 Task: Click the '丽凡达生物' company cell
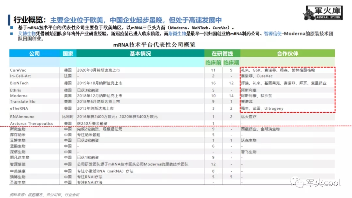tap(20, 157)
